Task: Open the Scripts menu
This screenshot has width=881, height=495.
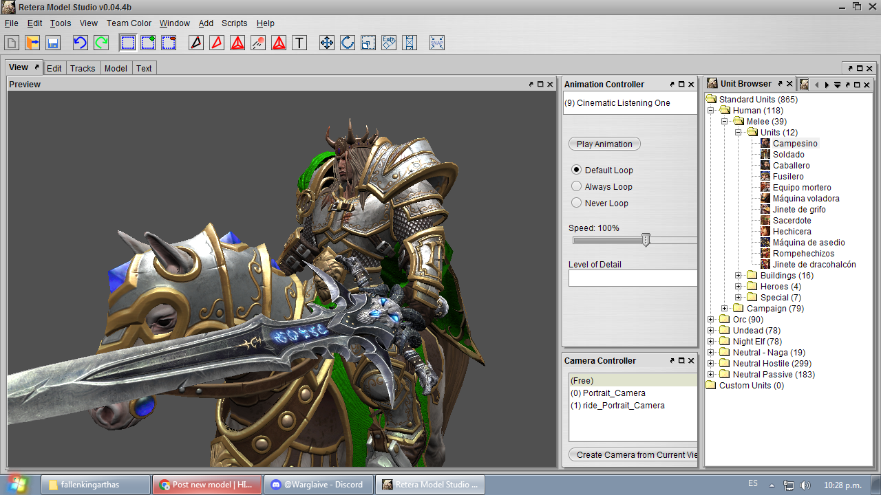Action: 234,23
